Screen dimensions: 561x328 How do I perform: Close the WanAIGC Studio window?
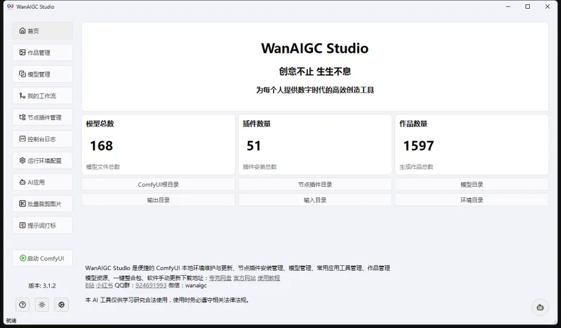547,6
